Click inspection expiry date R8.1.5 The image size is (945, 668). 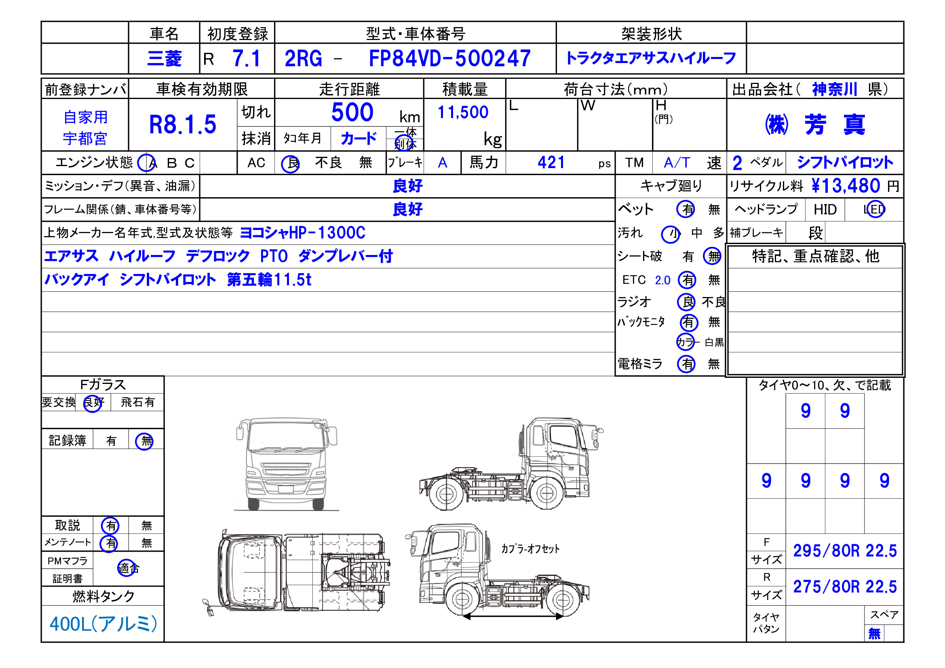182,124
